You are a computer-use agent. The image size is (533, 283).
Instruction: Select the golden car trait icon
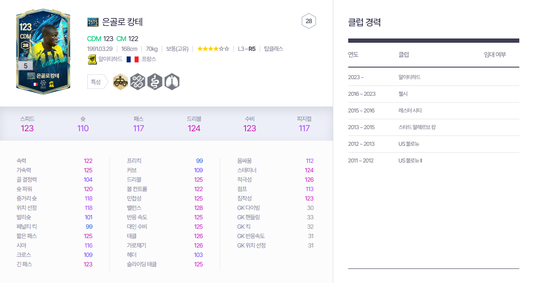(120, 81)
